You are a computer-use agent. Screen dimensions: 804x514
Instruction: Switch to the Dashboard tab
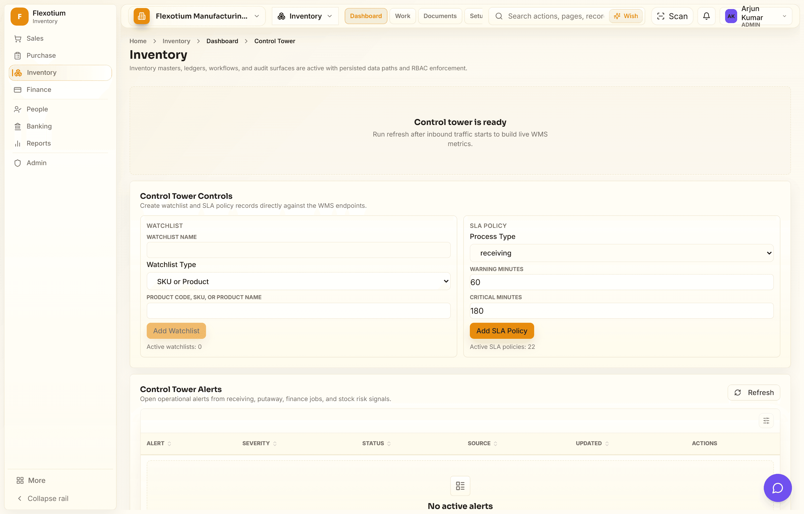366,16
